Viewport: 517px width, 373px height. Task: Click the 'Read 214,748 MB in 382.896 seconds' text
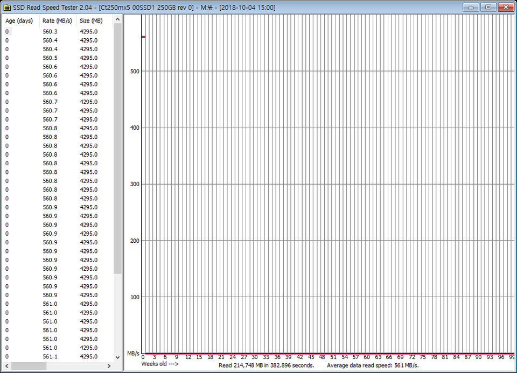pos(267,365)
